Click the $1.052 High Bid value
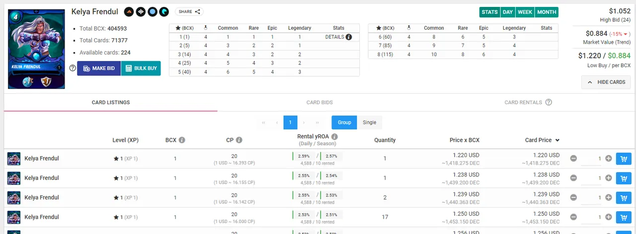The image size is (636, 234). (x=620, y=11)
